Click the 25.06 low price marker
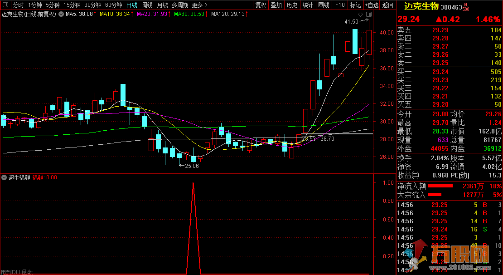The width and height of the screenshot is (503, 275). pyautogui.click(x=192, y=166)
